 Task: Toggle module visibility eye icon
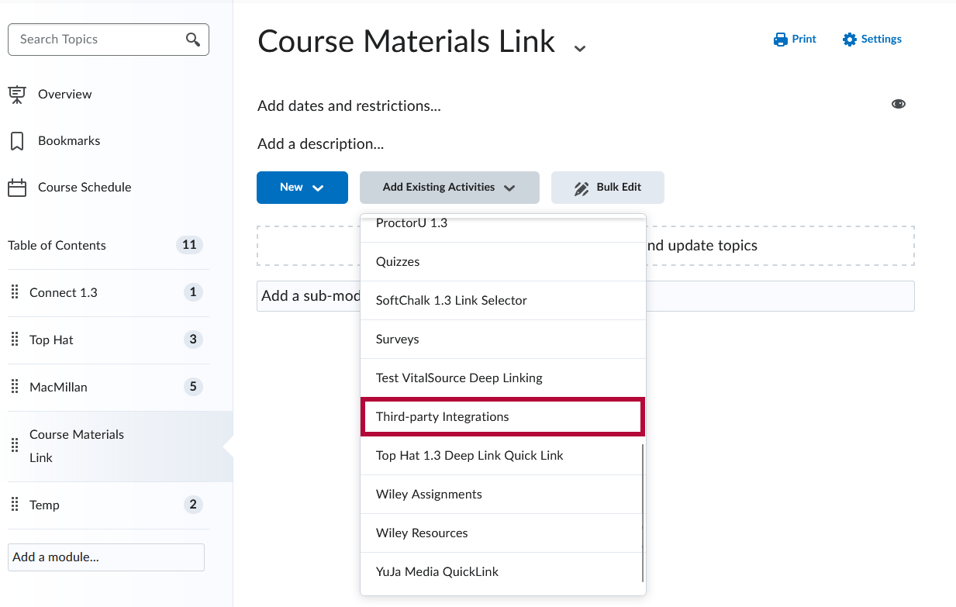[x=899, y=104]
